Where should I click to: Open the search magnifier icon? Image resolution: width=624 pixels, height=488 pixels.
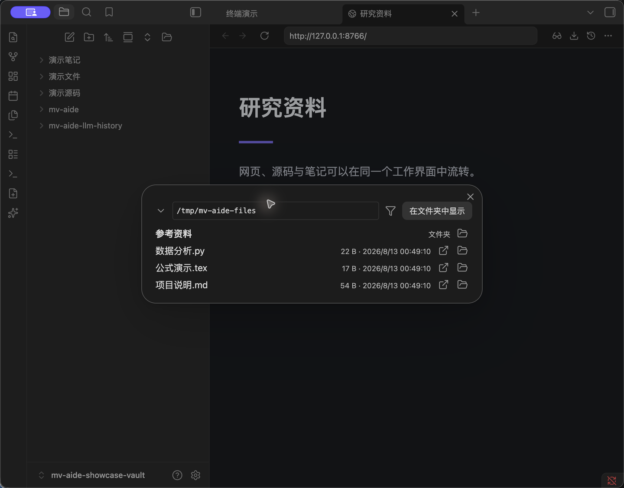[87, 12]
